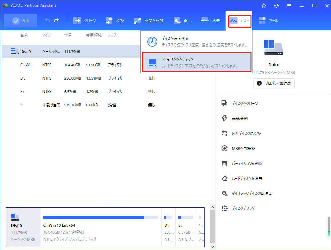Select the D: partition block in disk map
Screen dimensions: 331x250
[168, 227]
